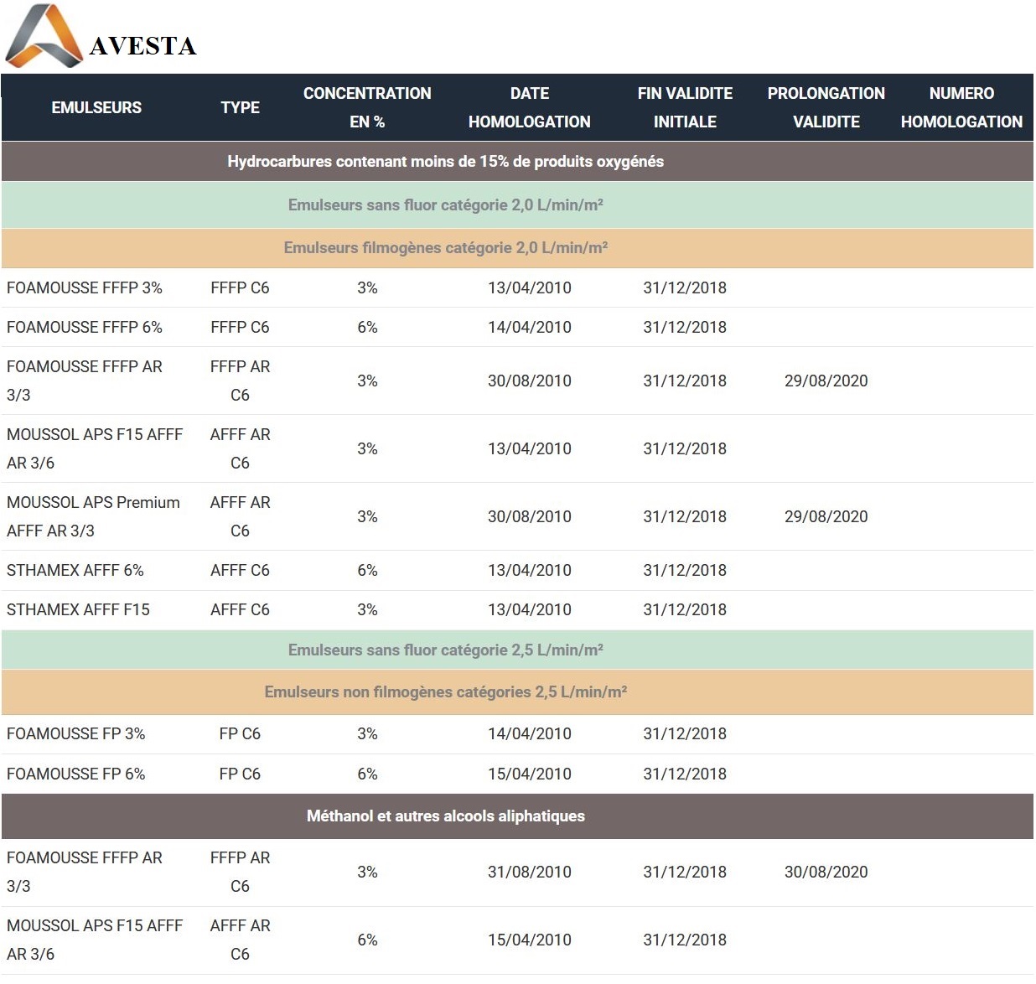Expand Emulseurs sans fluor catégorie 2,5 row
This screenshot has height=984, width=1036.
(x=445, y=650)
